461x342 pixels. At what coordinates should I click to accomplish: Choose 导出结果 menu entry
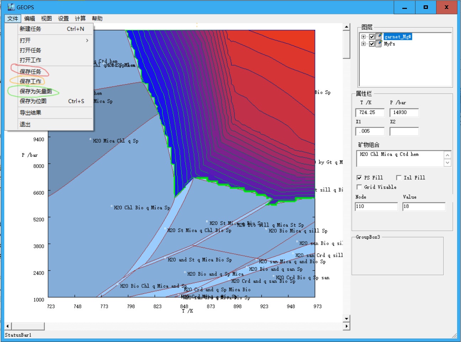(x=30, y=113)
